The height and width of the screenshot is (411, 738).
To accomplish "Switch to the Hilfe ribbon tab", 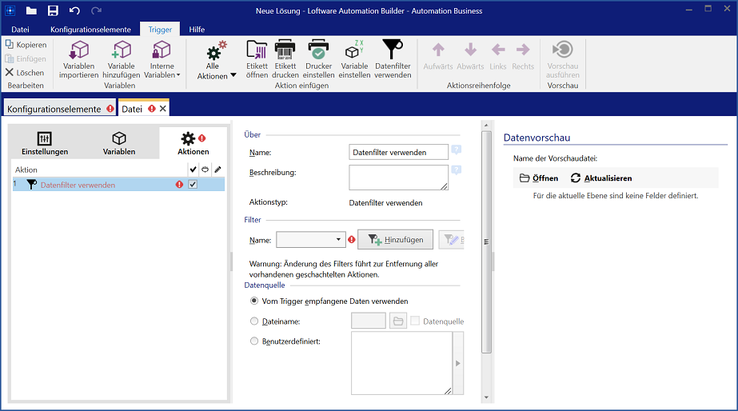I will pos(197,30).
